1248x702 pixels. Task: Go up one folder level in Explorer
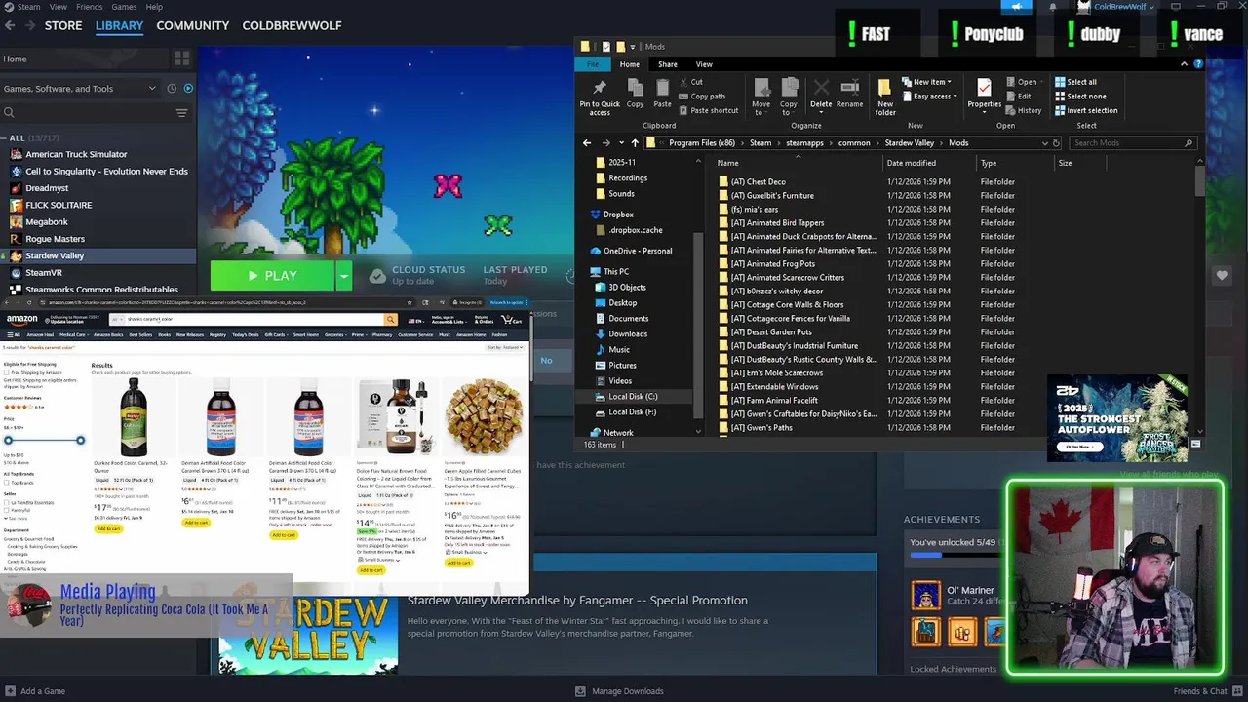pos(635,143)
